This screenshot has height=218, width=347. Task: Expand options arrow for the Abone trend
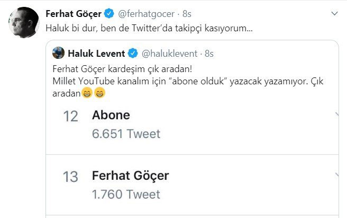click(x=337, y=115)
